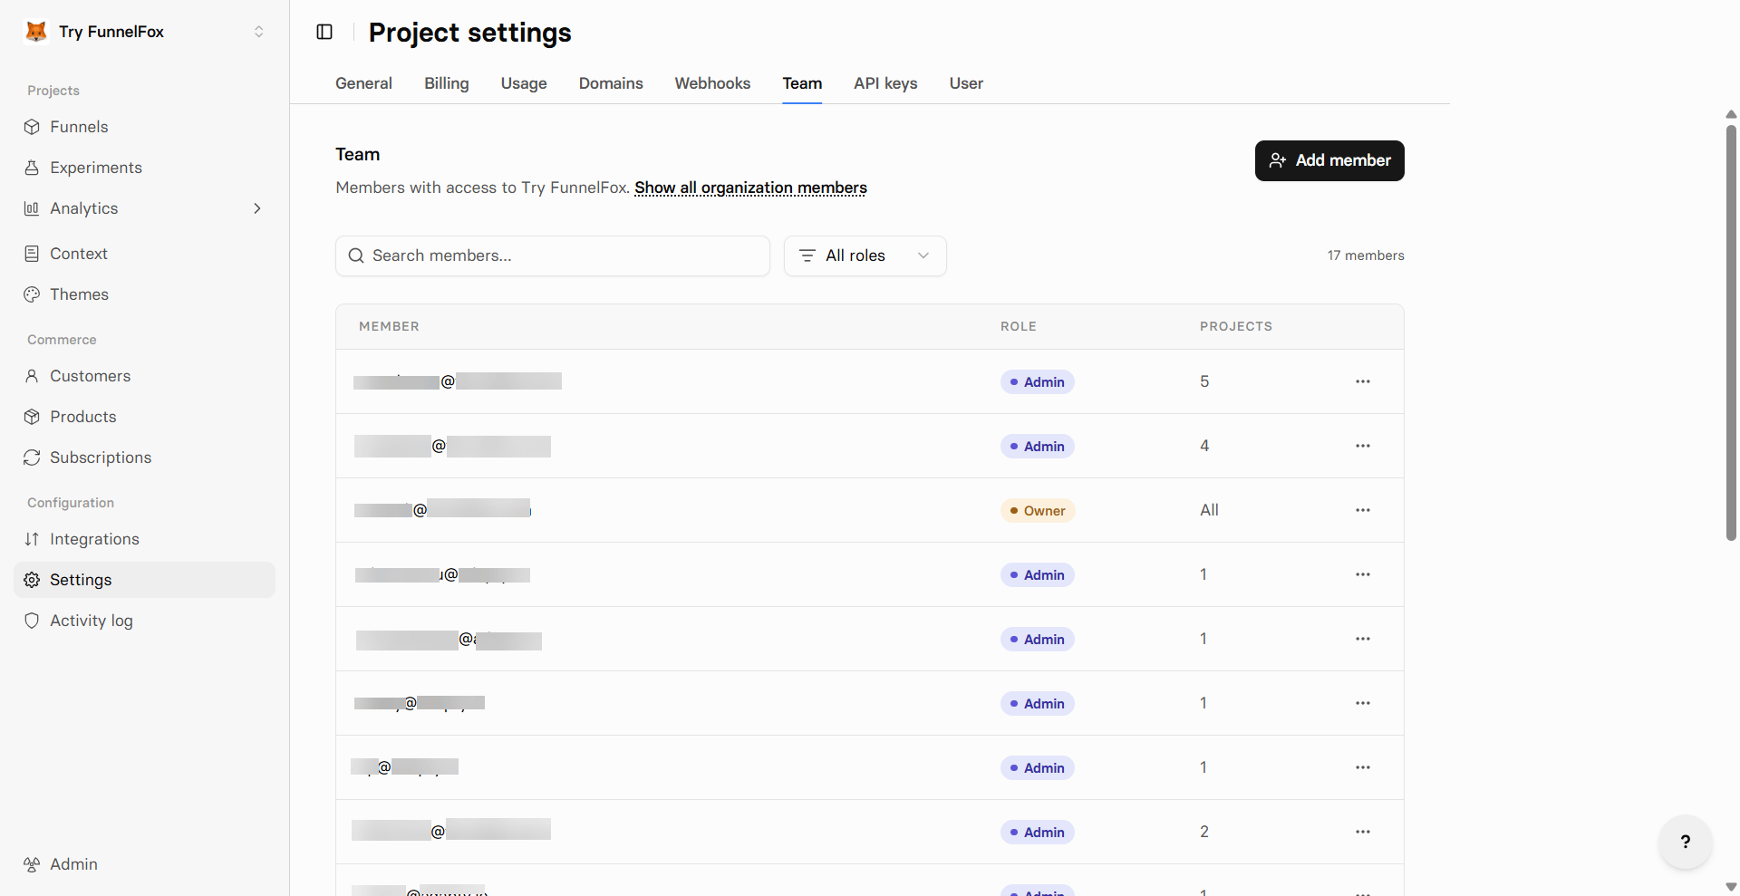The width and height of the screenshot is (1740, 896).
Task: Open the Try FunnelFox project switcher
Action: click(145, 32)
